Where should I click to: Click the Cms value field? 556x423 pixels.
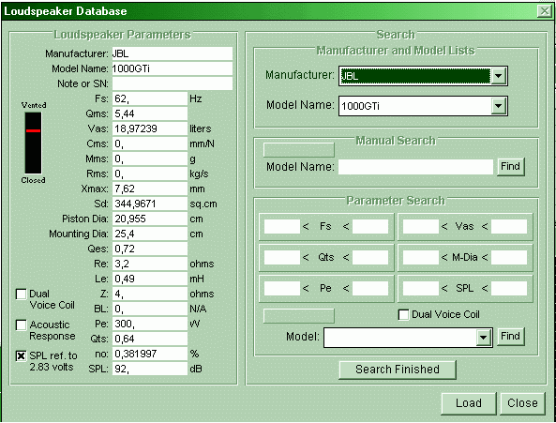(150, 144)
